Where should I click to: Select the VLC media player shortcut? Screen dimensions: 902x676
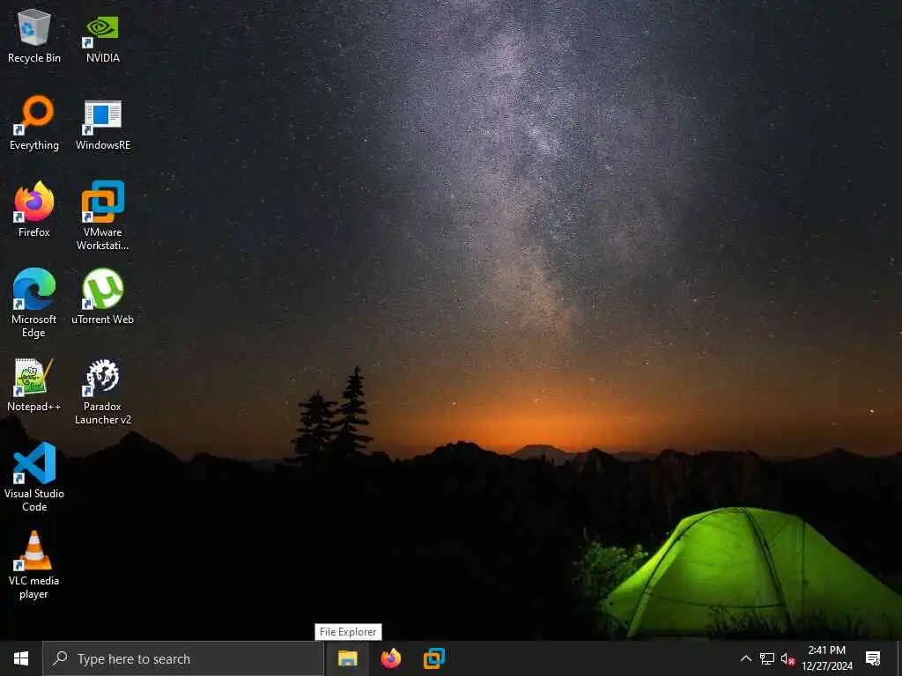pos(34,565)
